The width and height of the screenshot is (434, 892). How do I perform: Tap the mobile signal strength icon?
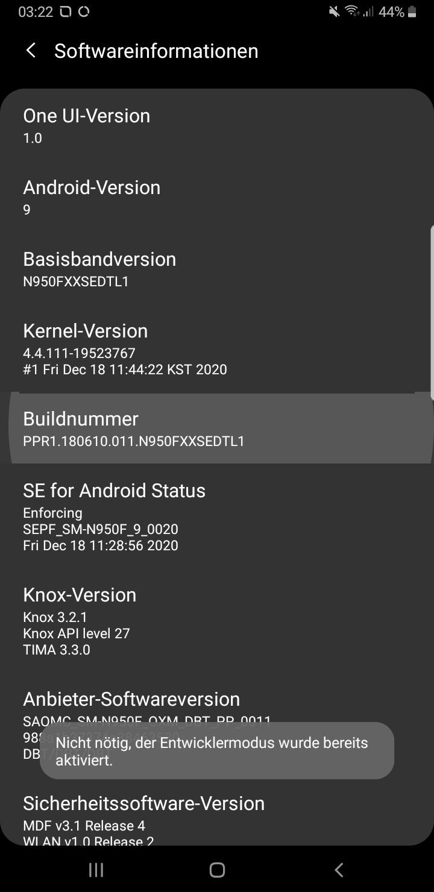(x=368, y=11)
